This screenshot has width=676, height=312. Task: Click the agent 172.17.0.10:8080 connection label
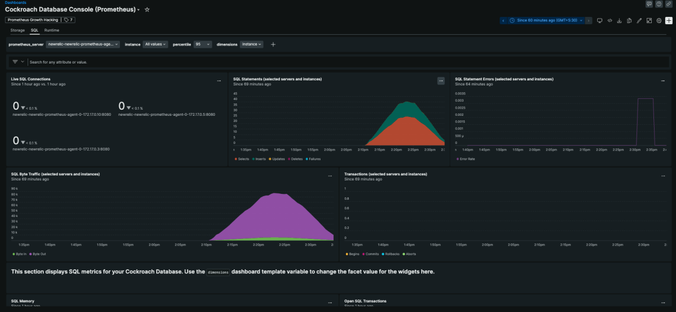61,114
